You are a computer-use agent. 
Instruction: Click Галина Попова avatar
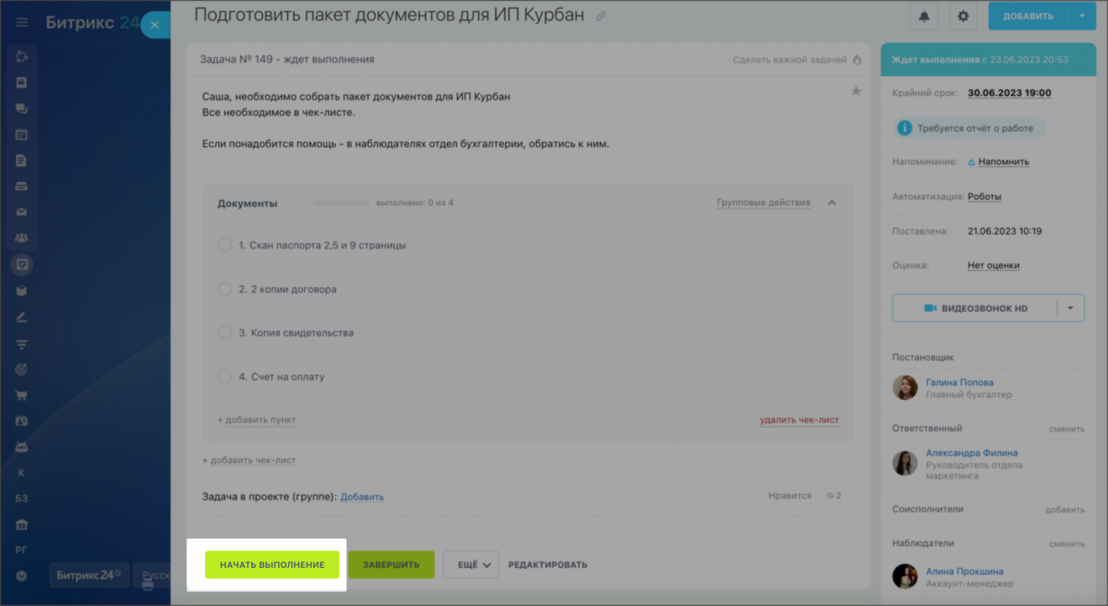tap(905, 387)
